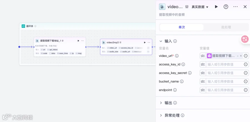Click play icon on video2mp3 node card
Image resolution: width=250 pixels, height=122 pixels.
(x=145, y=42)
